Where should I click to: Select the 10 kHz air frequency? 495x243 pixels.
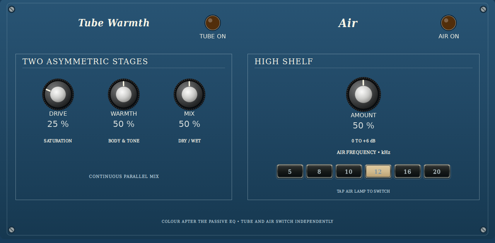pos(349,172)
